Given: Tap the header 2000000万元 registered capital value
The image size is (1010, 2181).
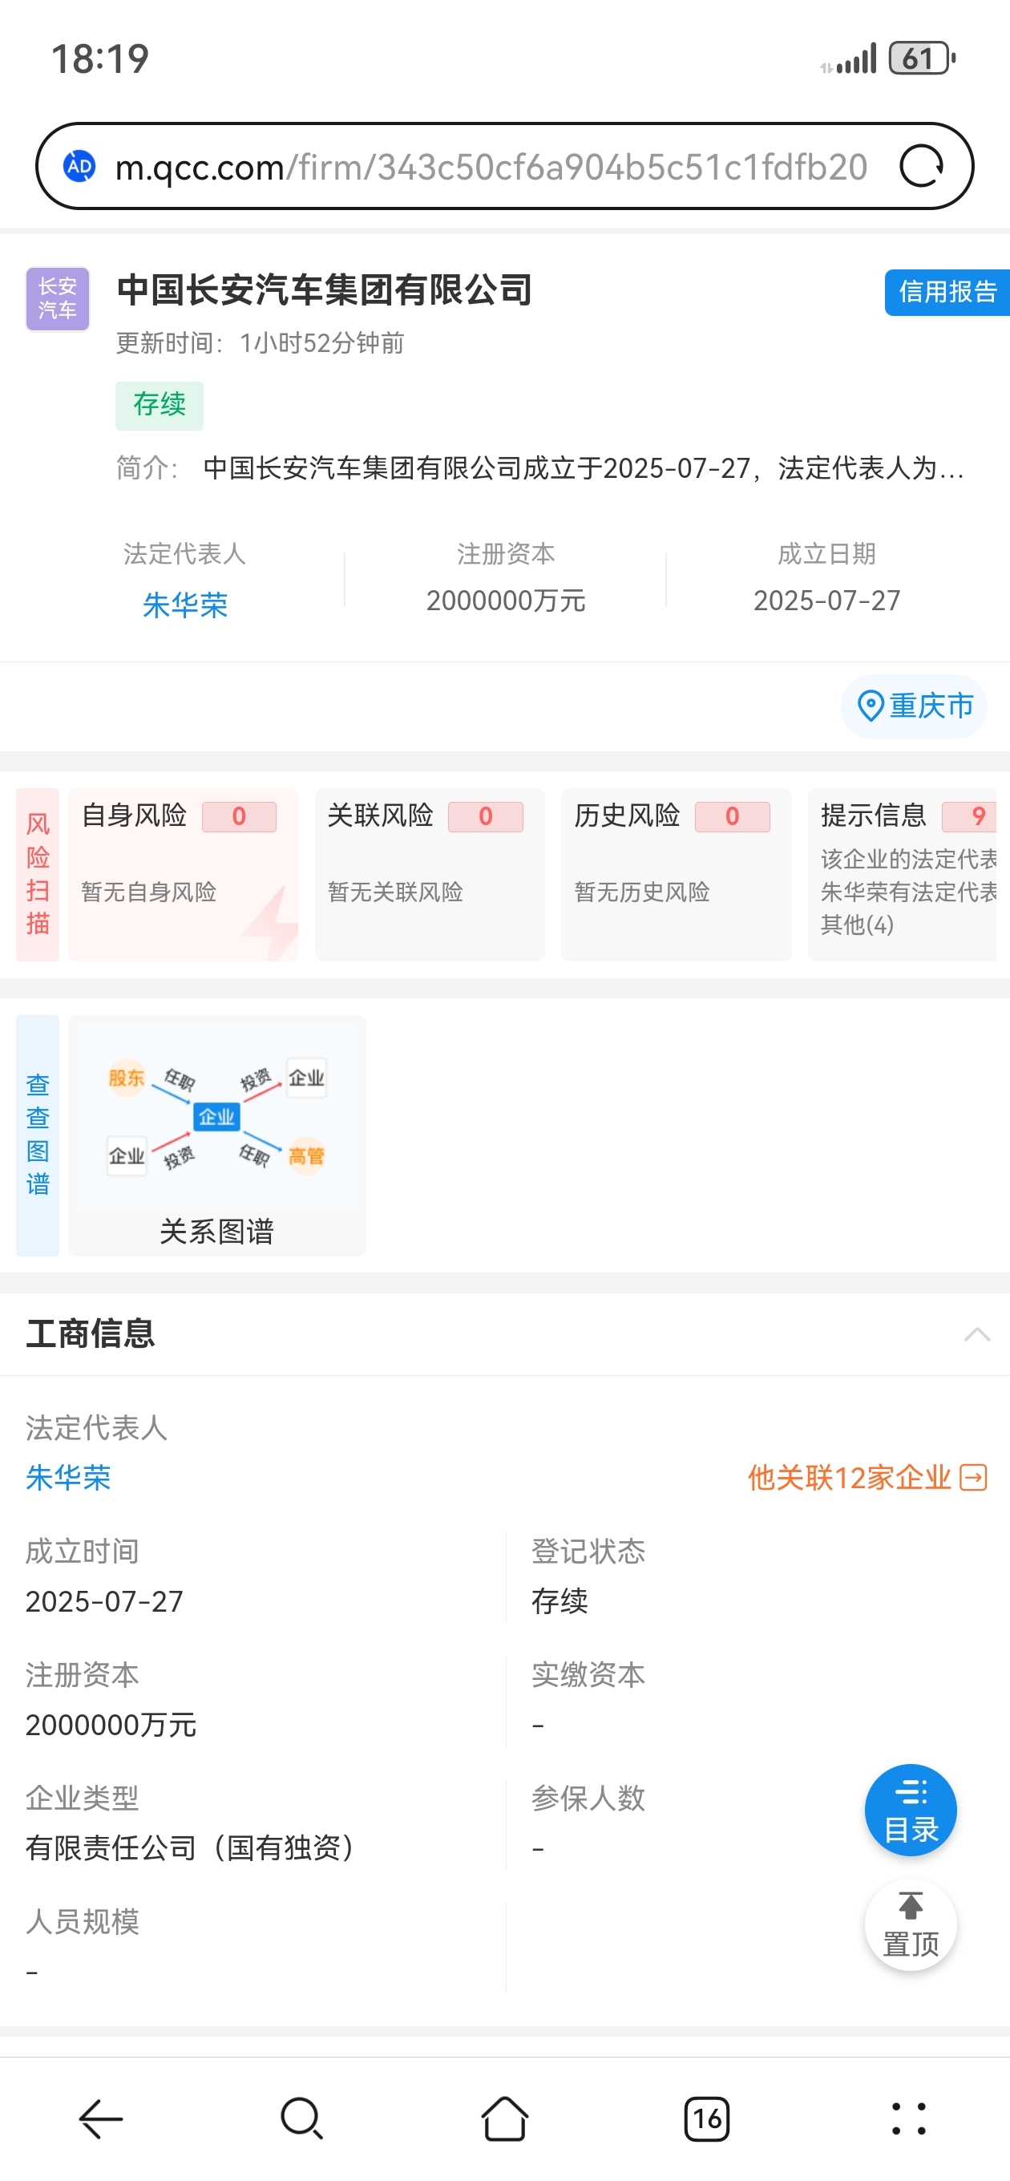Looking at the screenshot, I should (506, 601).
